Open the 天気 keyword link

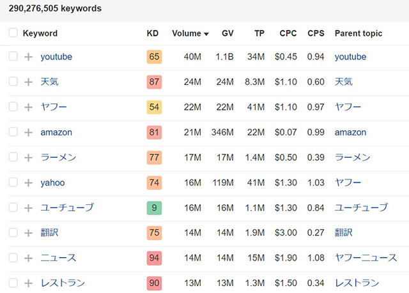click(x=49, y=82)
